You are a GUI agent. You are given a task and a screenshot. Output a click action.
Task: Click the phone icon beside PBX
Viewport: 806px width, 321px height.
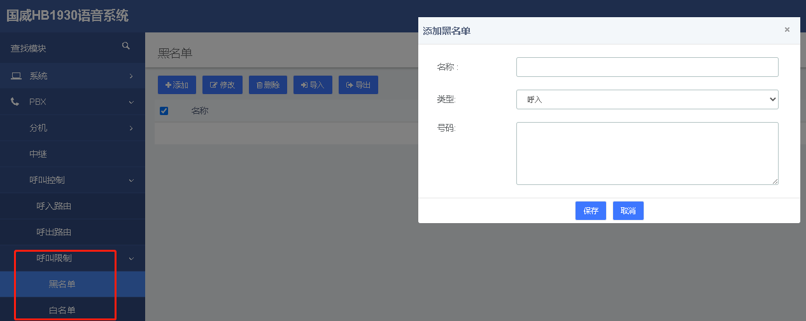tap(15, 102)
